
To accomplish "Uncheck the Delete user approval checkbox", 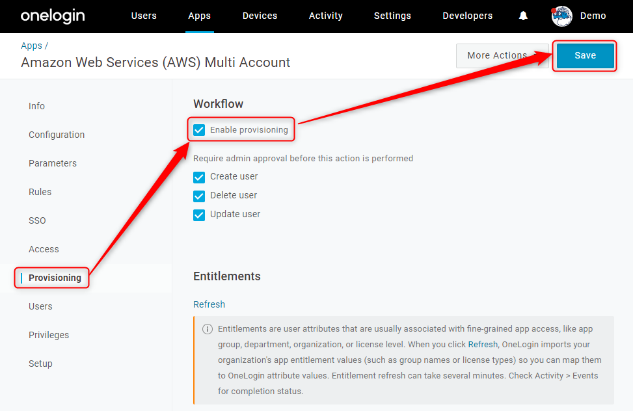I will pos(199,196).
